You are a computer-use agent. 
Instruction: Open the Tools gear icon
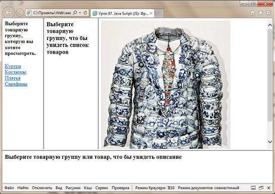tap(268, 13)
